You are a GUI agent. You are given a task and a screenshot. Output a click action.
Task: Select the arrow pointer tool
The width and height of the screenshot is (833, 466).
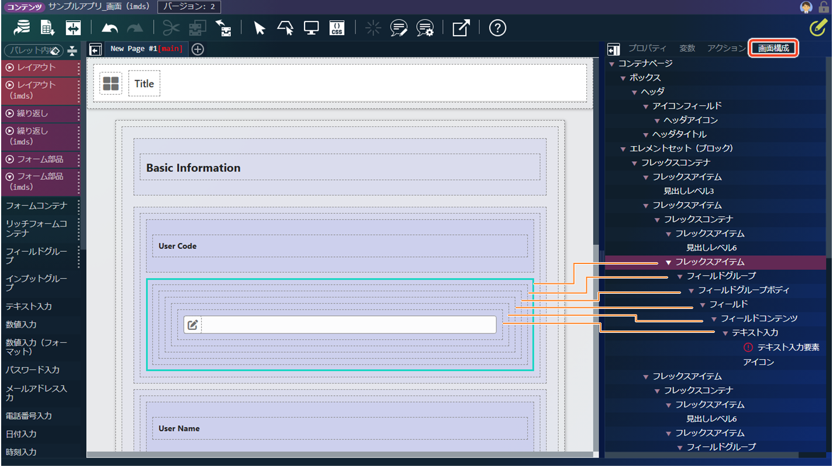pyautogui.click(x=260, y=28)
